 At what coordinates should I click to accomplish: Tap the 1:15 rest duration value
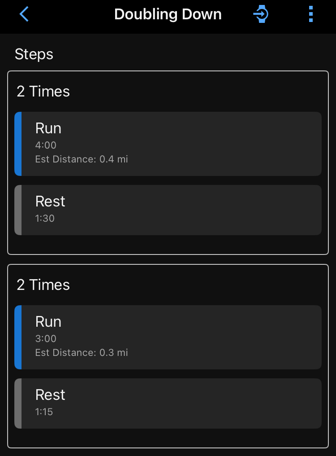44,412
